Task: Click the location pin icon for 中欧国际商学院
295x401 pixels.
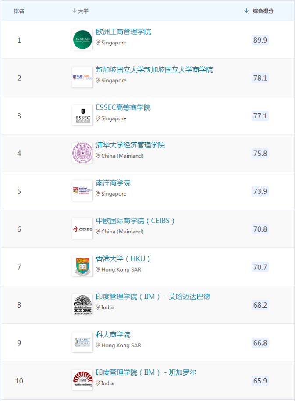Action: (98, 232)
